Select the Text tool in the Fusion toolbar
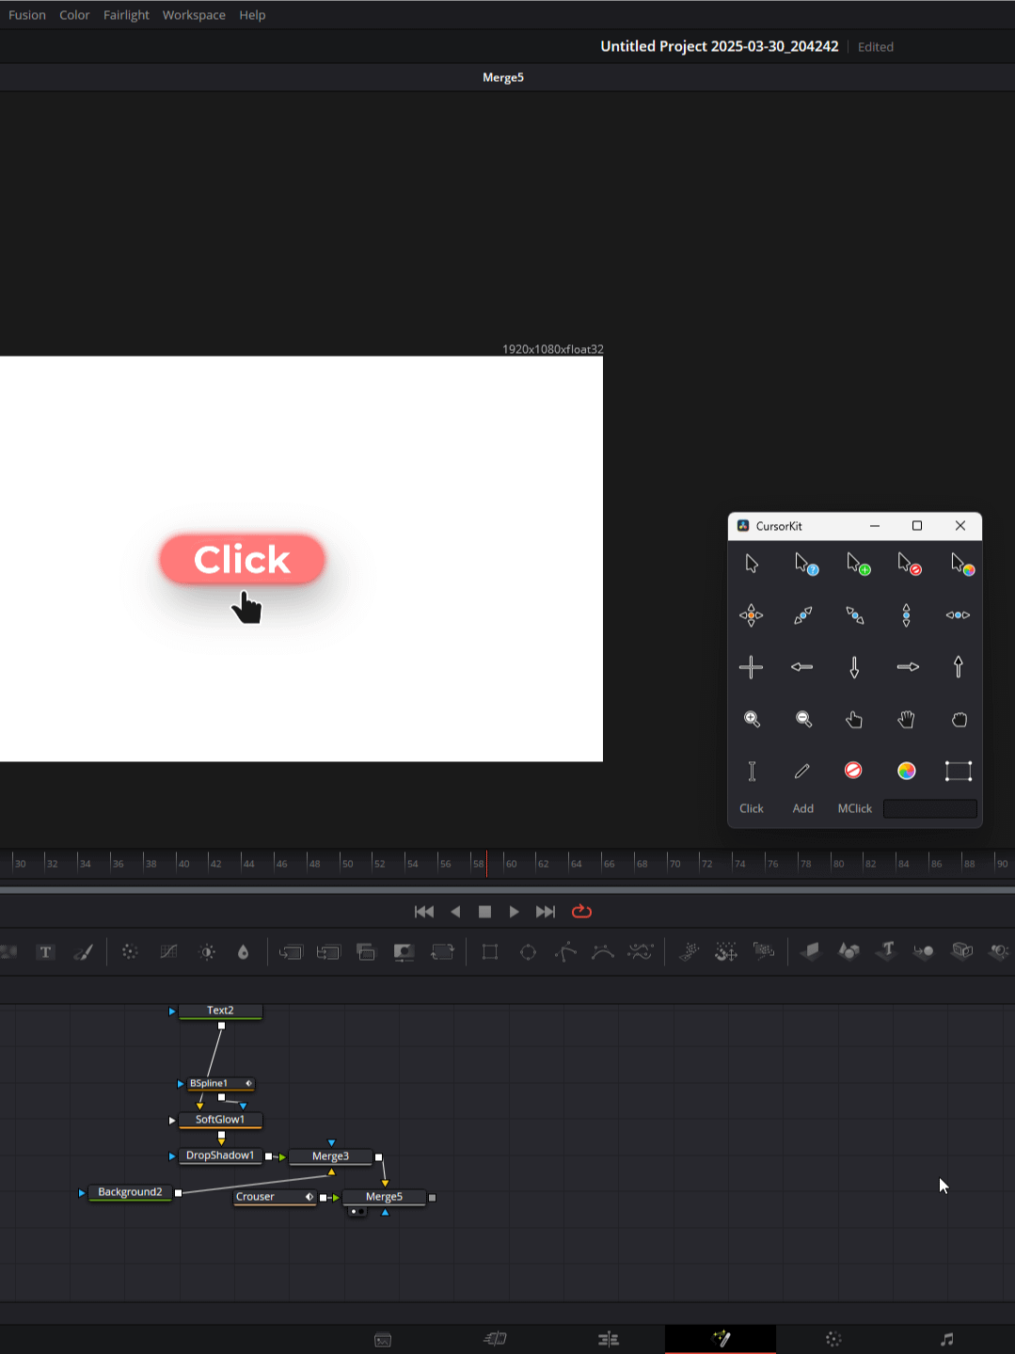This screenshot has width=1015, height=1354. [x=45, y=952]
